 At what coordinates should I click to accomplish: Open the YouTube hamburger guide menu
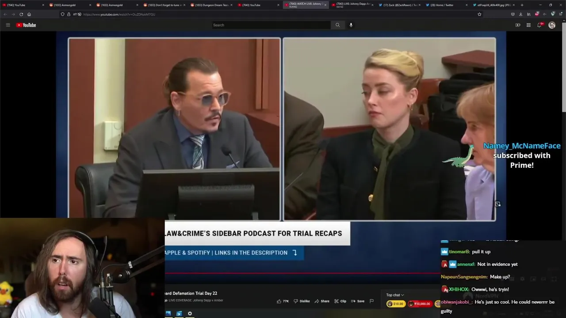tap(8, 25)
